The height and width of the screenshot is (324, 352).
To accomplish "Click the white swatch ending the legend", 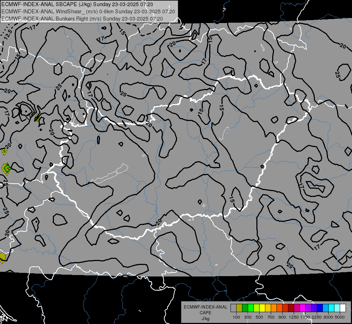I will coord(343,308).
